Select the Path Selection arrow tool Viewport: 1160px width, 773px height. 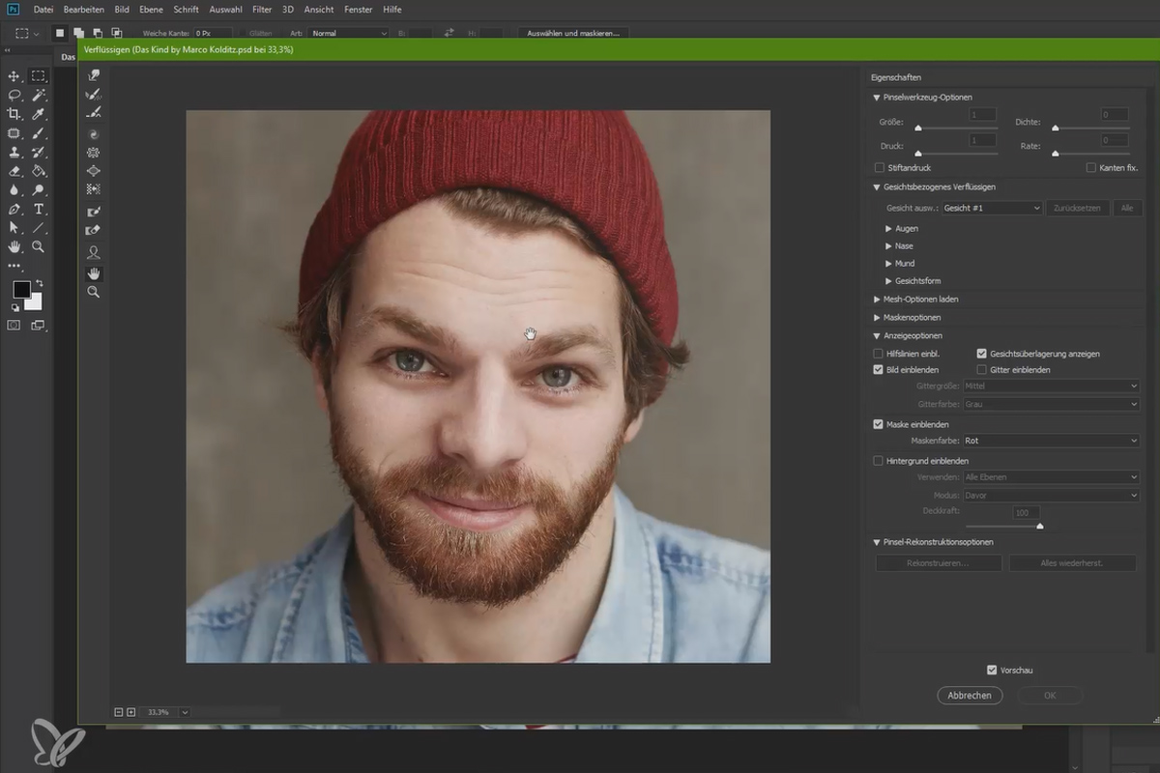coord(14,228)
